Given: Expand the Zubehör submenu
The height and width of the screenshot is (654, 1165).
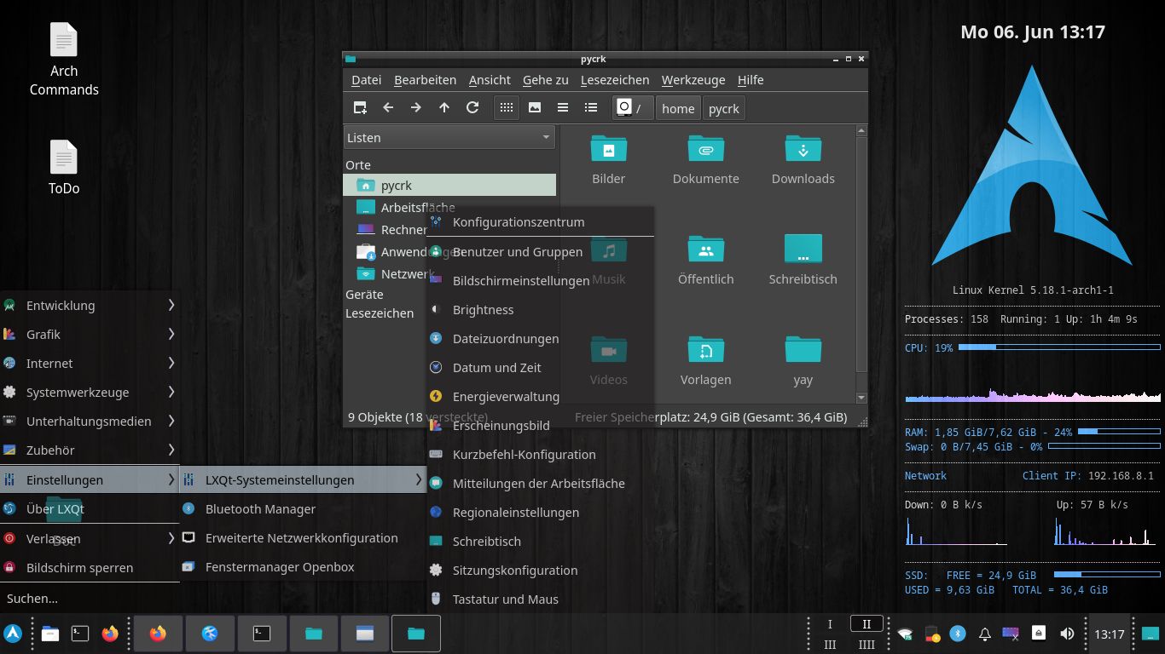Looking at the screenshot, I should click(90, 450).
